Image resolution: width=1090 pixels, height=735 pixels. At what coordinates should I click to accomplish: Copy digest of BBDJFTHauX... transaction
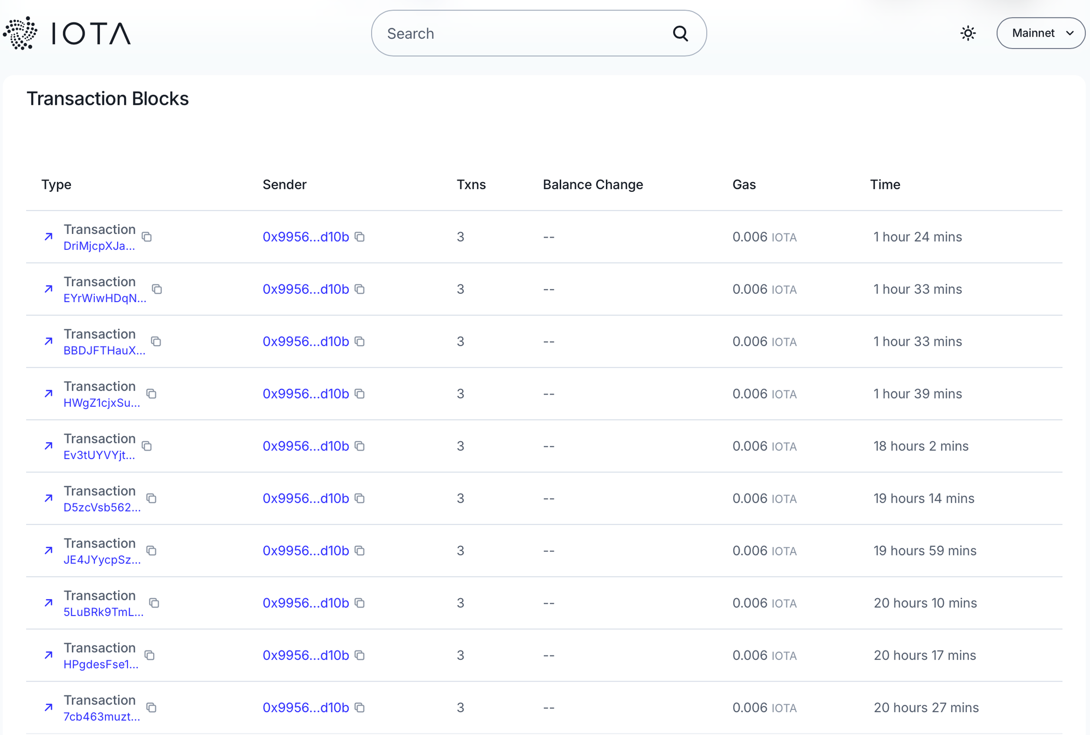point(156,341)
